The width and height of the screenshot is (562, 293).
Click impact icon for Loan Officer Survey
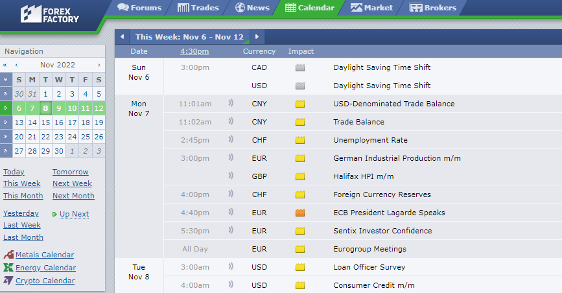click(x=300, y=267)
